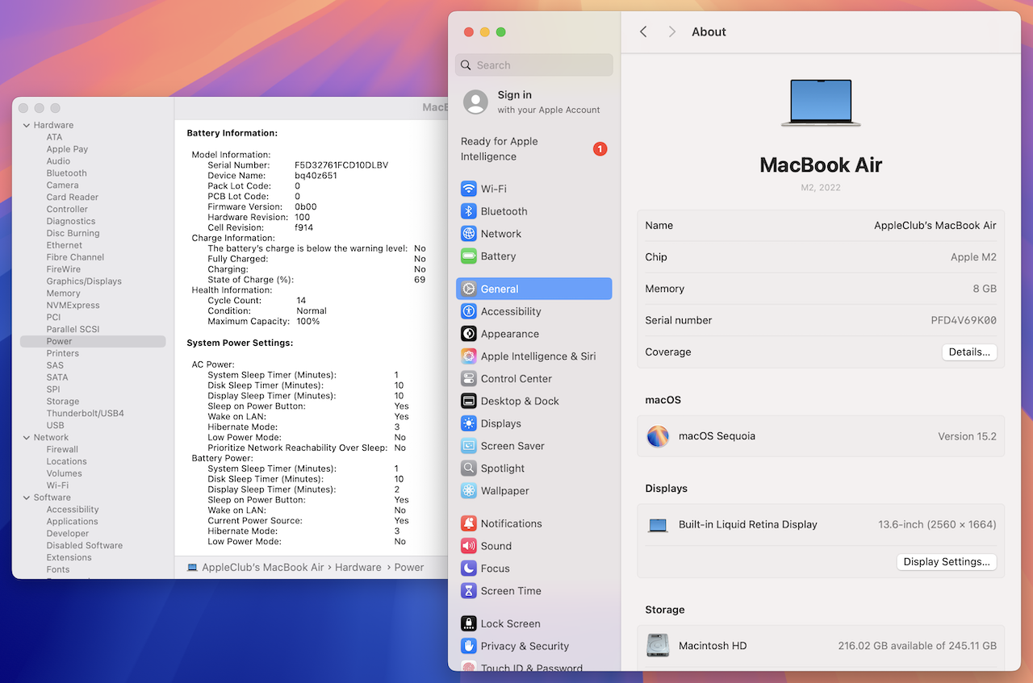Select Extensions in System Information sidebar
This screenshot has width=1033, height=683.
(x=69, y=558)
